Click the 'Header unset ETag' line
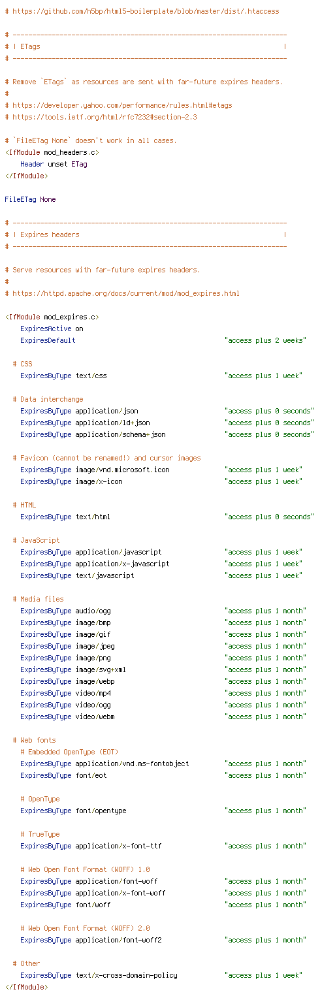This screenshot has height=998, width=320. tap(54, 164)
